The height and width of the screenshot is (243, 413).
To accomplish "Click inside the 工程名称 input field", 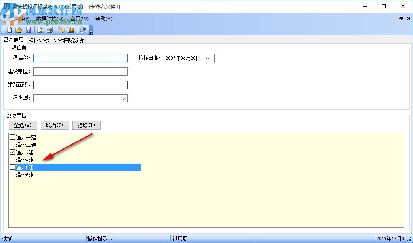I will [x=80, y=58].
